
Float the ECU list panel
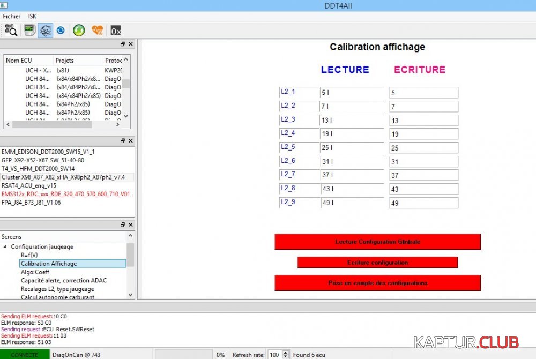pyautogui.click(x=123, y=44)
